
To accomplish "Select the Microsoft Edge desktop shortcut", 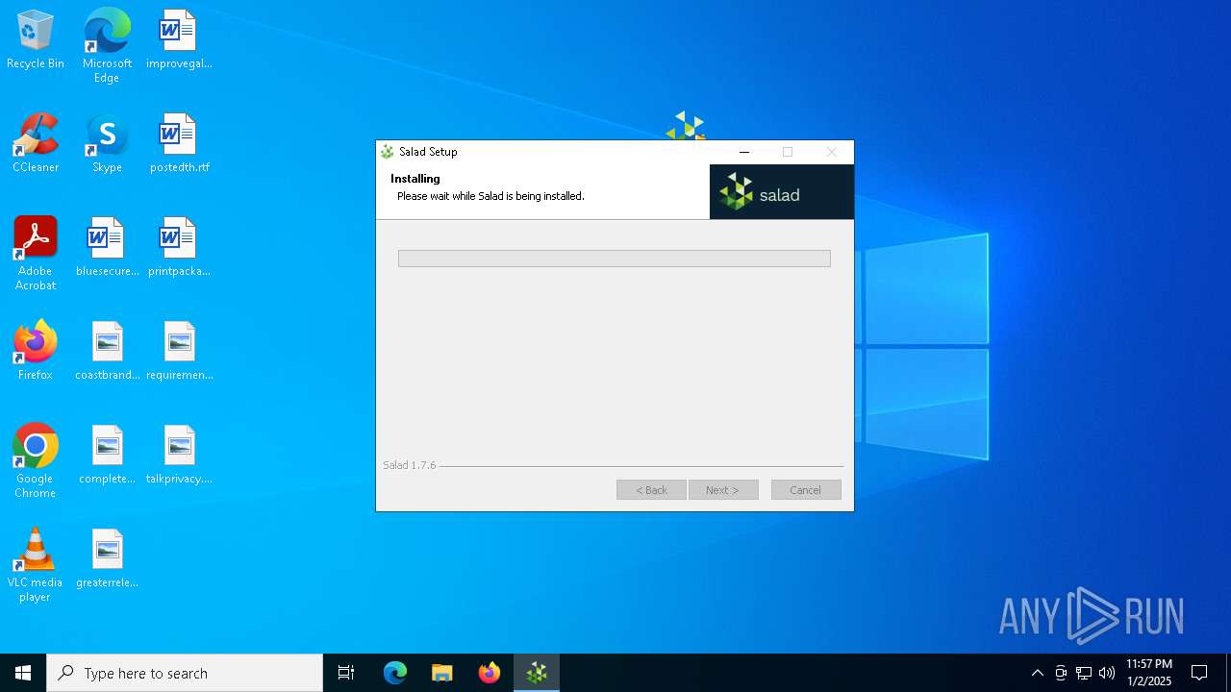I will 107,46.
